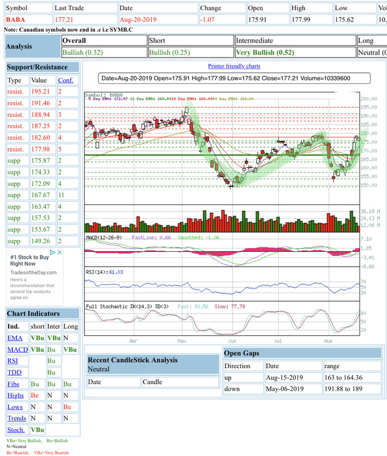
Task: Open the Stoch. indicator link
Action: (x=16, y=430)
